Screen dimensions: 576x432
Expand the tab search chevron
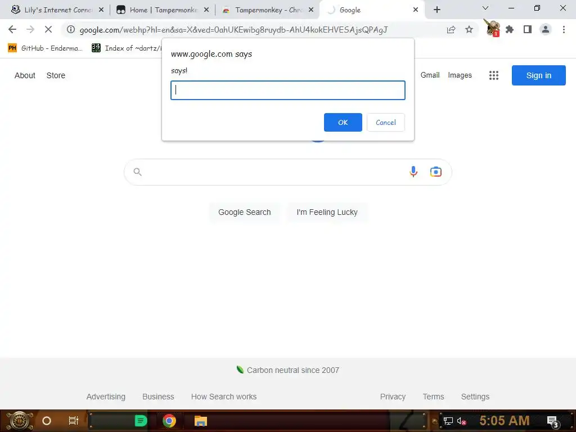pos(485,8)
